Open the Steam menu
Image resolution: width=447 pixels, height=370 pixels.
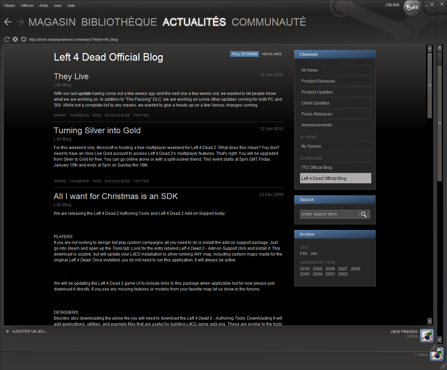click(x=10, y=5)
